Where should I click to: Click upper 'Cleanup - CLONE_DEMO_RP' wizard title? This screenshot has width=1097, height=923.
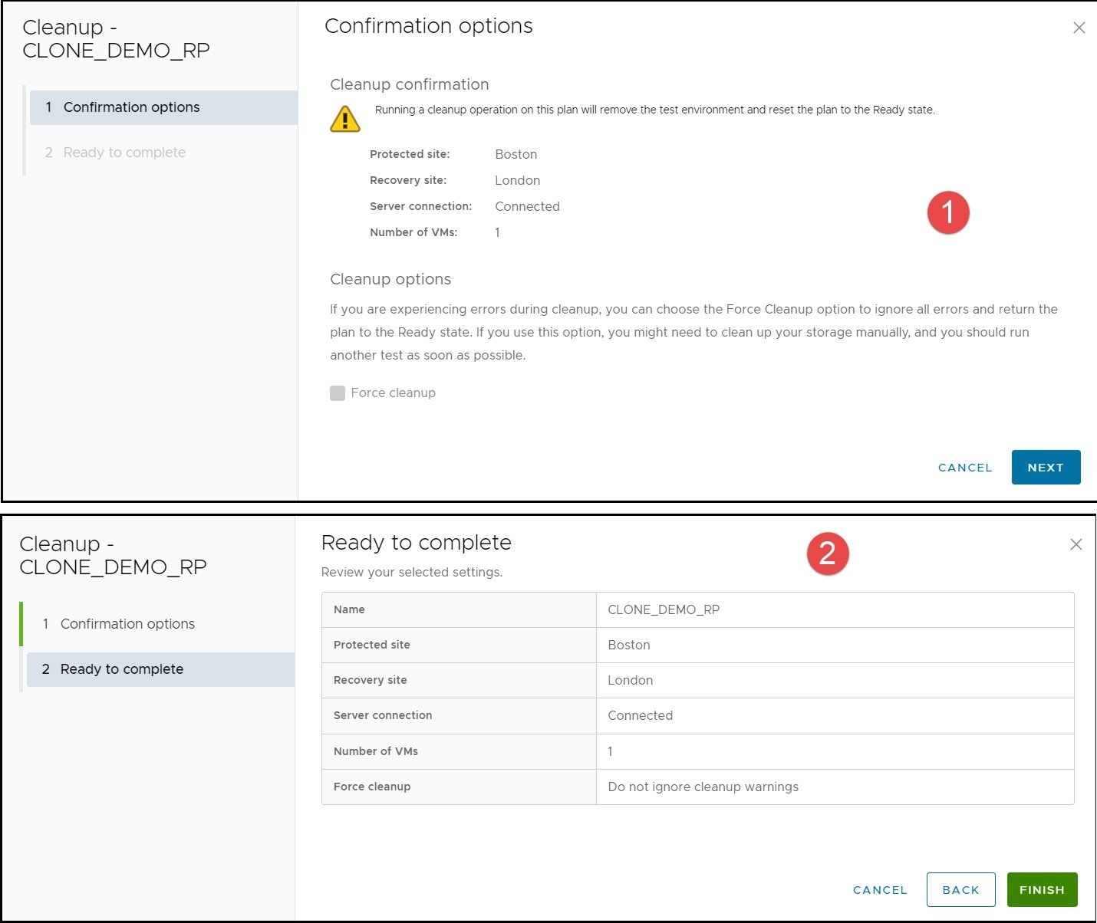pos(116,39)
